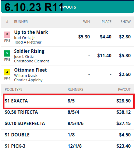Click the PAYOUTS header tab

pos(68,7)
